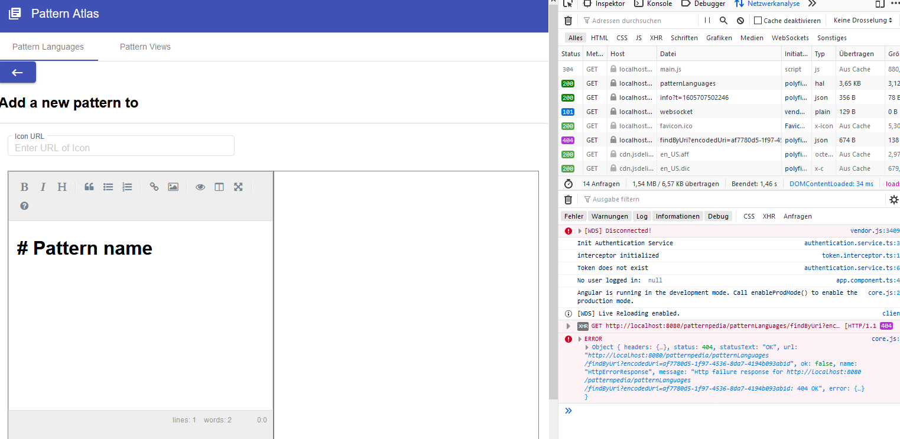900x439 pixels.
Task: Filter network requests by XHR
Action: pyautogui.click(x=656, y=38)
